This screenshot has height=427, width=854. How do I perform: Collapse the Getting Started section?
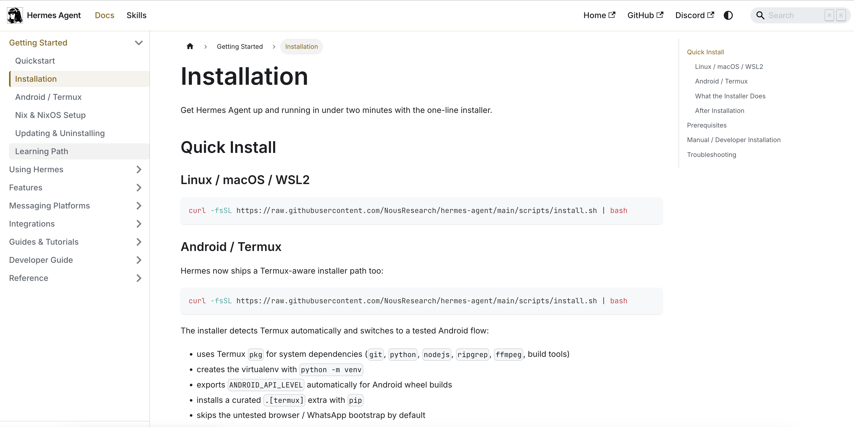pos(139,43)
